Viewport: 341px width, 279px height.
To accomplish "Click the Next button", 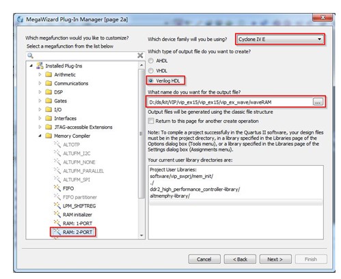I will 275,259.
